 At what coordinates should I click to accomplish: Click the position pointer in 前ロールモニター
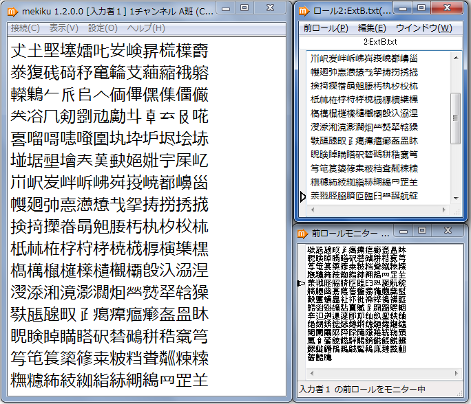(301, 283)
